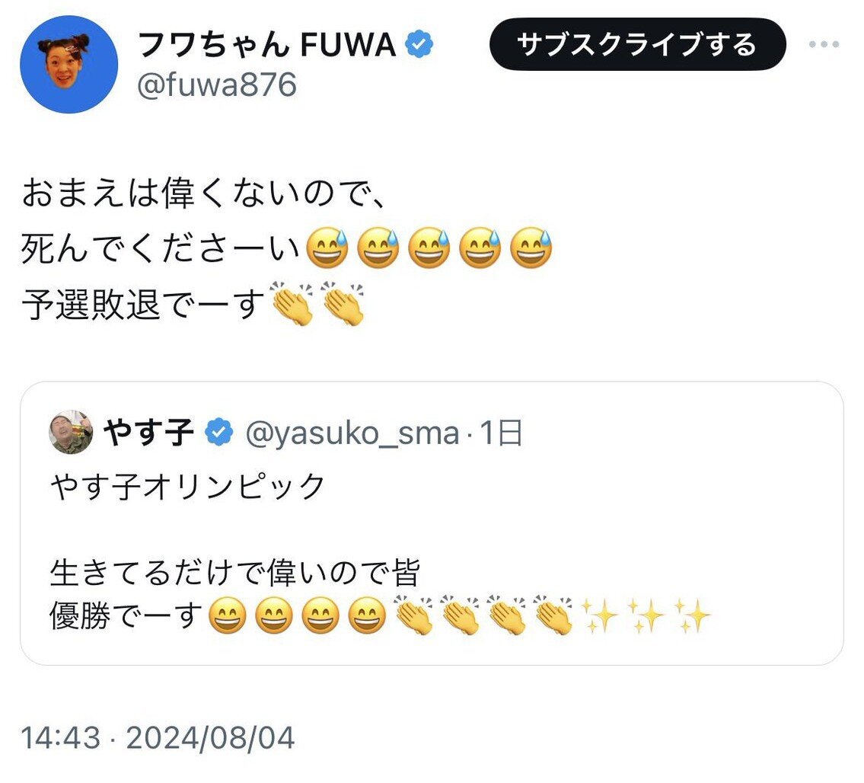Click the last clapping hands emoji after 予選敗退でーす
The height and width of the screenshot is (783, 864).
pyautogui.click(x=343, y=304)
